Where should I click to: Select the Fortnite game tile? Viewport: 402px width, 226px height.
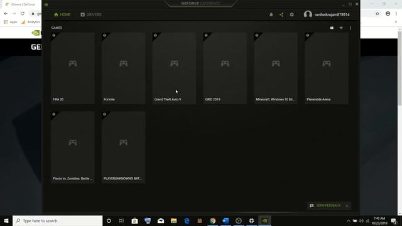[123, 68]
